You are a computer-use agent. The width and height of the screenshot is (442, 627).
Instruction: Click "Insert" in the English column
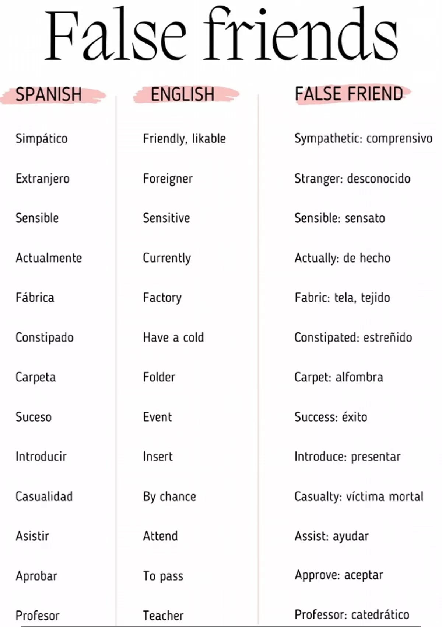158,457
